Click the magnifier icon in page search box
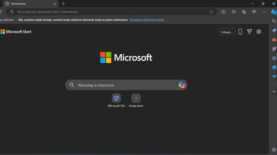 click(72, 85)
